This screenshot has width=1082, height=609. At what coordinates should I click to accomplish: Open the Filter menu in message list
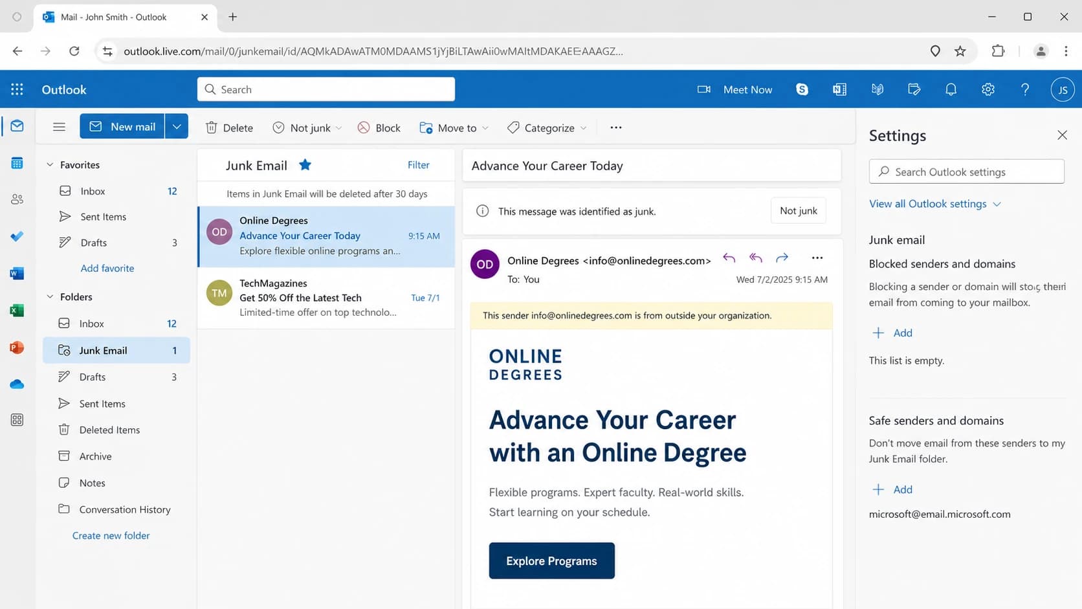pos(418,165)
